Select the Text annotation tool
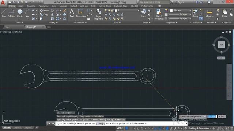Image resolution: width=234 pixels, height=131 pixels. pyautogui.click(x=72, y=13)
